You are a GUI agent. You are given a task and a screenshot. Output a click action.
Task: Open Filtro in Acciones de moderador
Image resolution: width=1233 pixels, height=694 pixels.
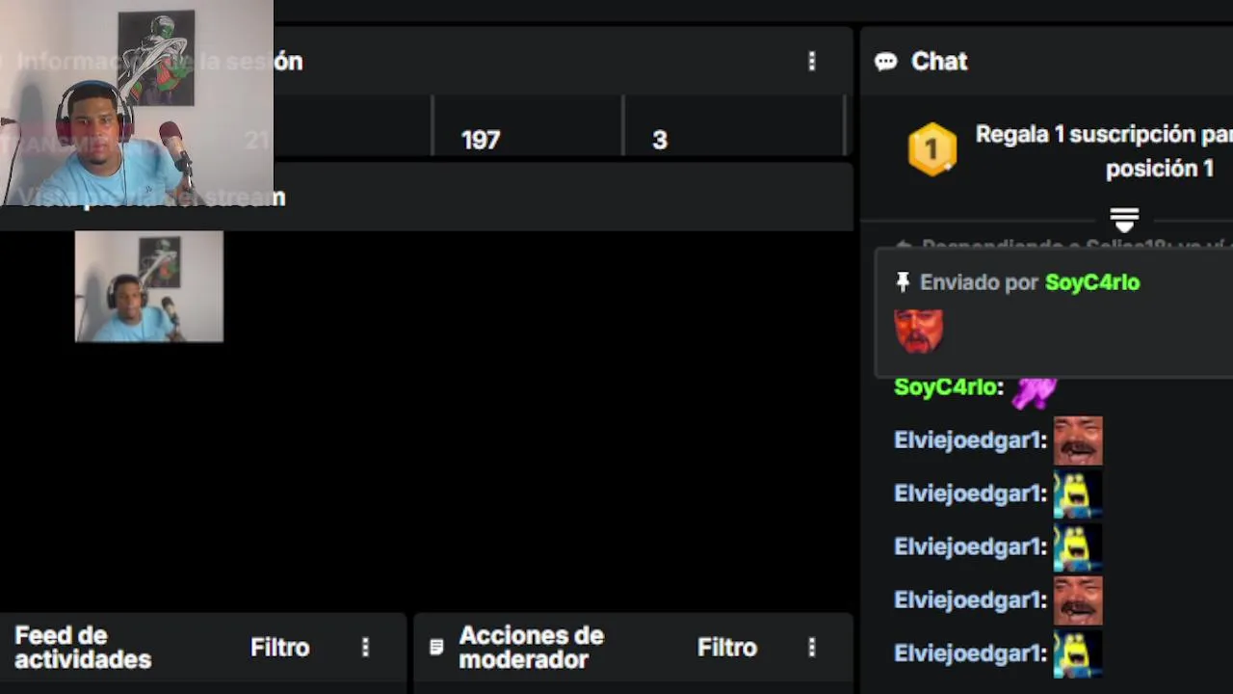click(x=727, y=648)
